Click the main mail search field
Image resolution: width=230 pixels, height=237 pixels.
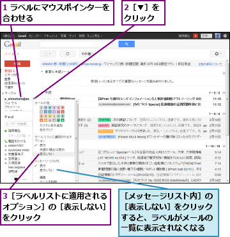point(77,44)
